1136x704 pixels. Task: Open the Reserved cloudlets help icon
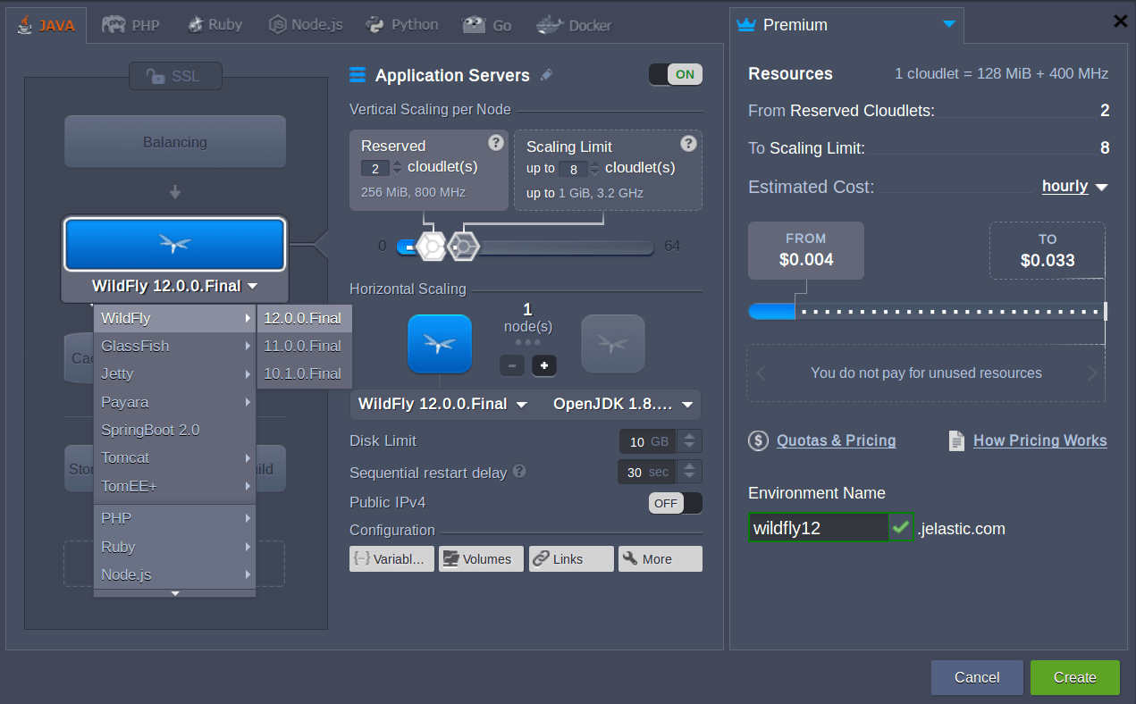pos(495,143)
